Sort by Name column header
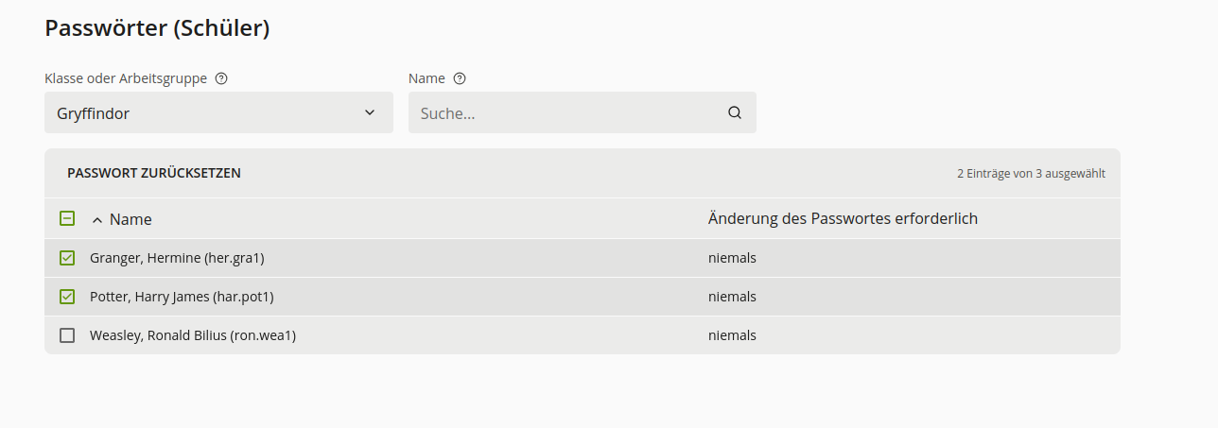Image resolution: width=1218 pixels, height=428 pixels. point(130,219)
